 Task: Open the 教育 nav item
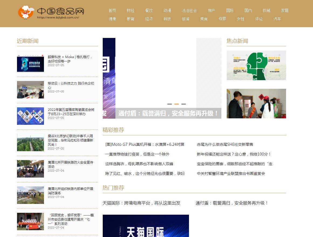tap(130, 19)
